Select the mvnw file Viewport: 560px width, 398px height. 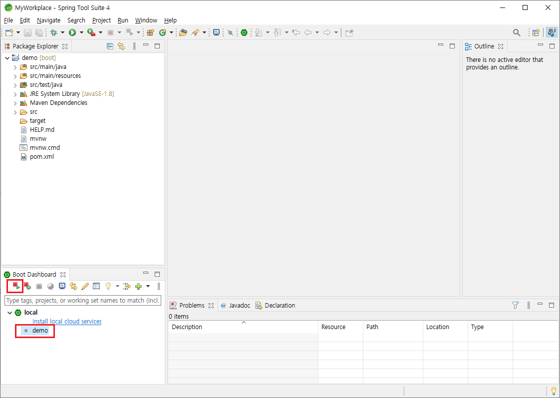[x=38, y=139]
